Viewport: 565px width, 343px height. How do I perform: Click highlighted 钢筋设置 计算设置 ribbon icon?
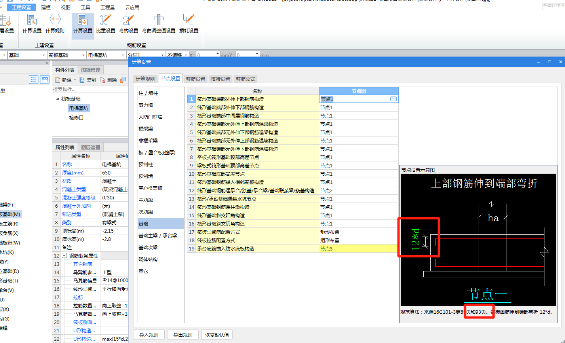click(x=82, y=20)
